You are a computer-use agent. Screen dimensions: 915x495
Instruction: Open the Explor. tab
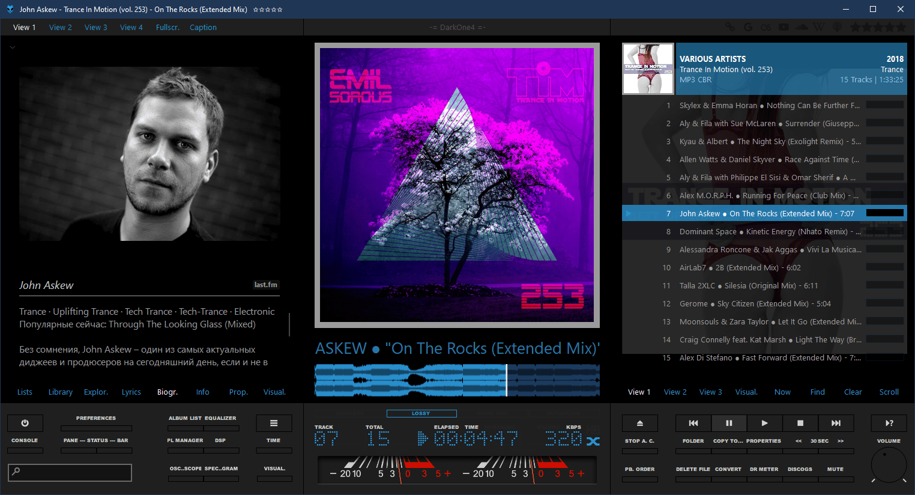coord(96,392)
